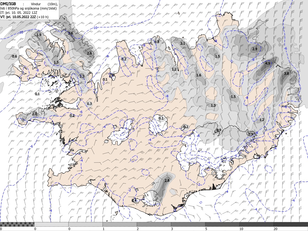Click the 2.8 snowfall value in the south

tap(167, 180)
